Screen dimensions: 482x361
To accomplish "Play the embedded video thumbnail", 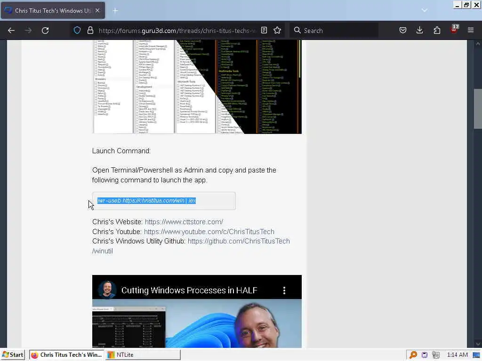I will pos(197,323).
